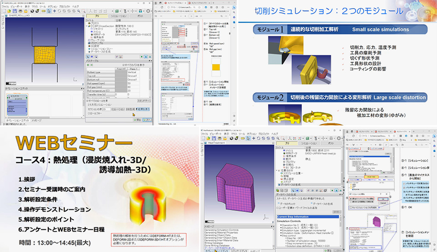This screenshot has height=252, width=437.
Task: Select pointer tool in SHAPE_ROLL_LAG window toolbar
Action: click(49, 11)
